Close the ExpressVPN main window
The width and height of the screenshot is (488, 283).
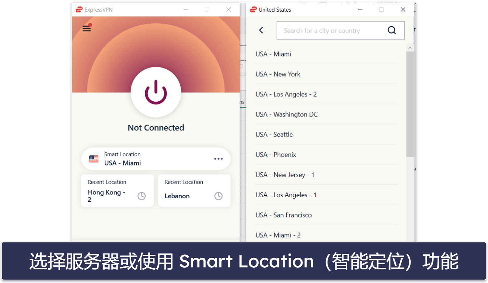click(x=229, y=9)
